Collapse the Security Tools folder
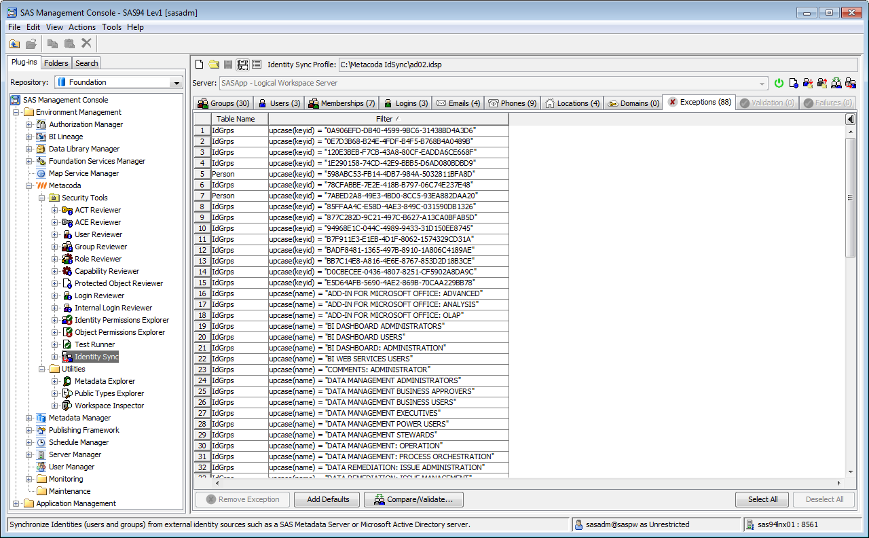This screenshot has width=869, height=538. (42, 198)
